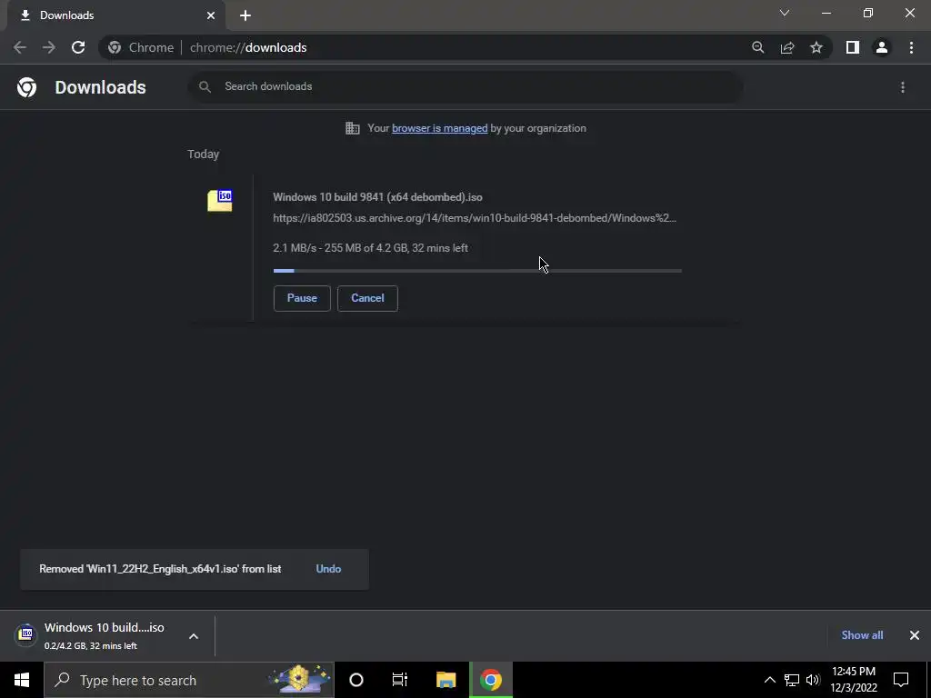Click the ISO file icon of the download
931x698 pixels.
point(220,200)
